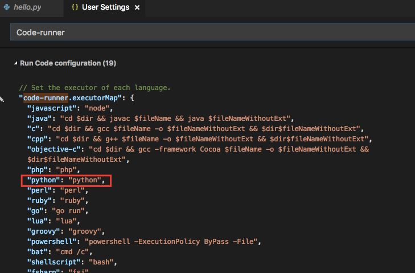This screenshot has width=415, height=273.
Task: Click the comment 'Set the executor of each language'
Action: [94, 88]
